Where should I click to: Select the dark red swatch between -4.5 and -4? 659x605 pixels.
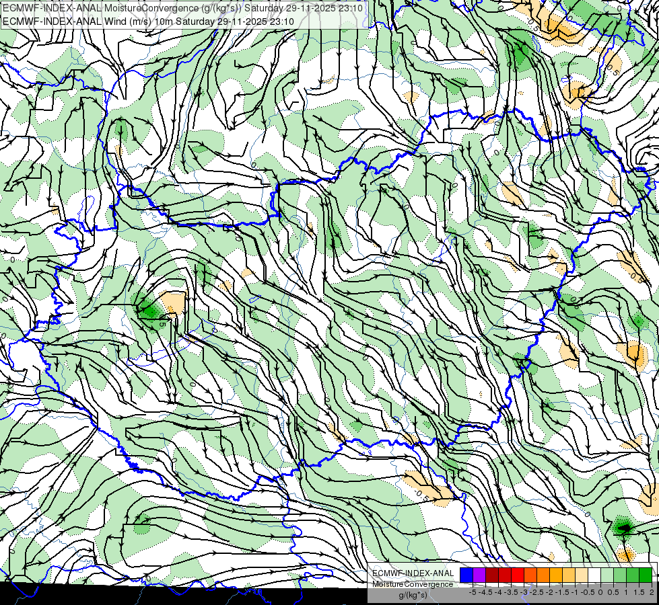pos(492,575)
